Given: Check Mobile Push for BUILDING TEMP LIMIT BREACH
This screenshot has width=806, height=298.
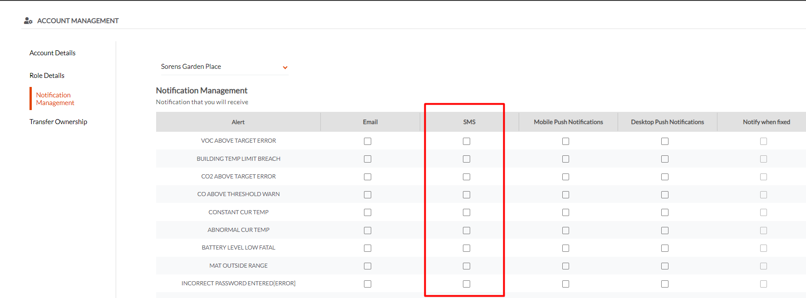Looking at the screenshot, I should coord(565,159).
